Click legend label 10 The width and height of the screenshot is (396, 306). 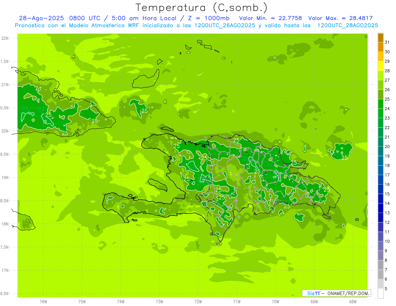387,241
